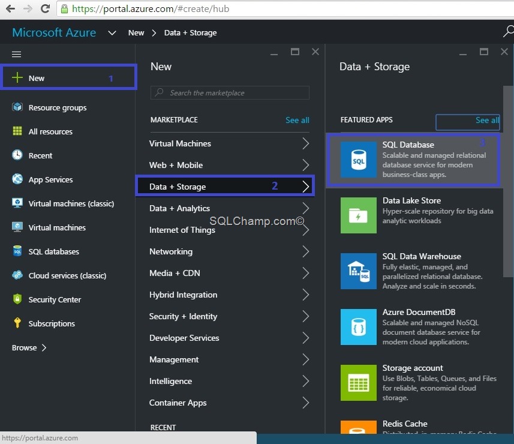
Task: Expand Web + Mobile category chevron
Action: pos(305,165)
